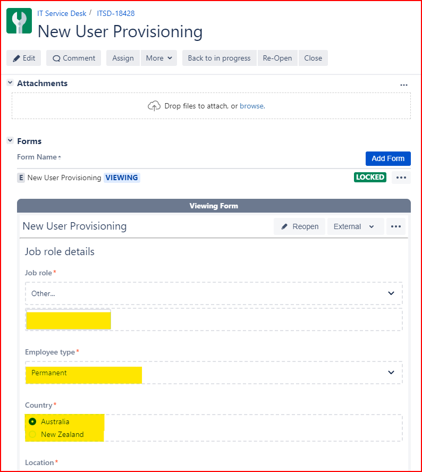The image size is (422, 472).
Task: Open the External visibility dropdown
Action: click(x=355, y=226)
